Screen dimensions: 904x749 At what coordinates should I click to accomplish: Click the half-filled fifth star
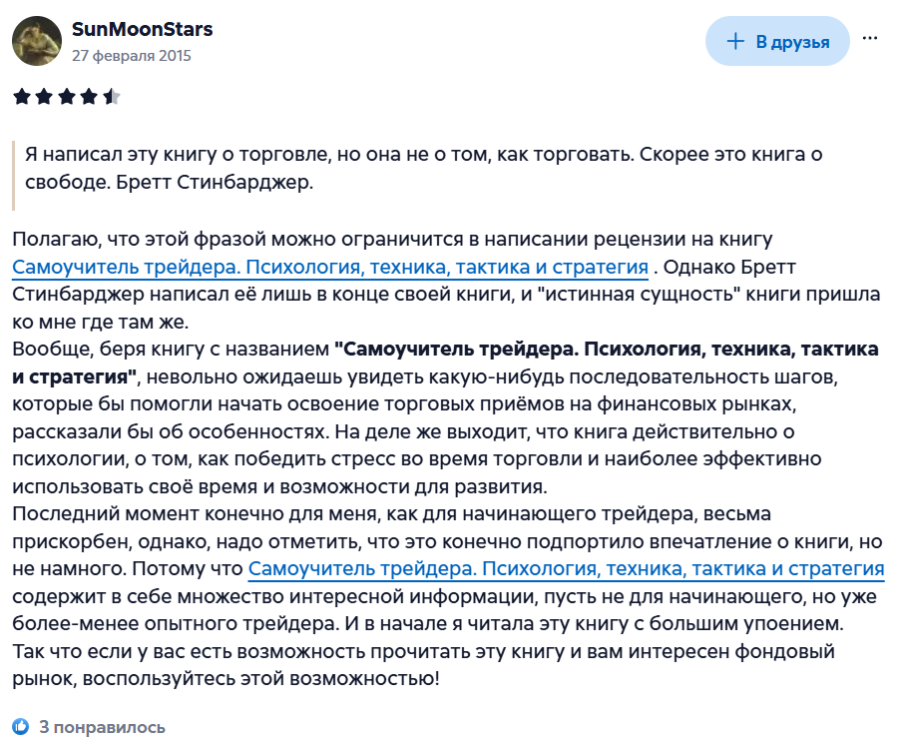[112, 96]
